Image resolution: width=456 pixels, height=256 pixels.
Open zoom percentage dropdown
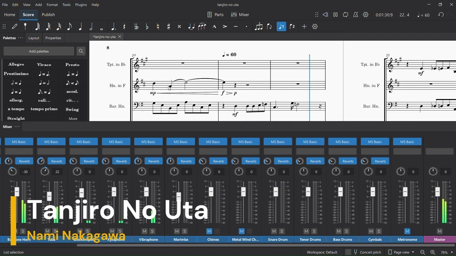pos(446,252)
